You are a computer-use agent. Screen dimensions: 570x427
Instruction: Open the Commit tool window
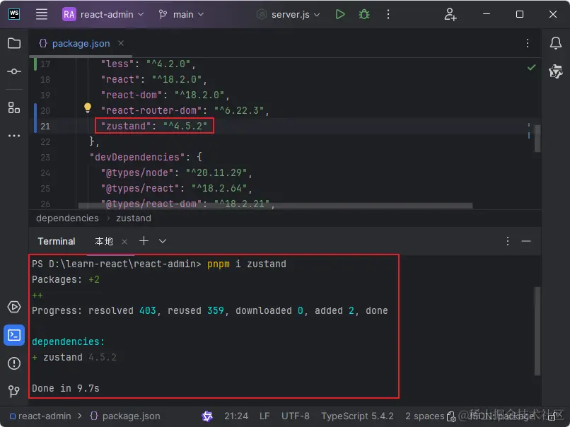pyautogui.click(x=14, y=71)
